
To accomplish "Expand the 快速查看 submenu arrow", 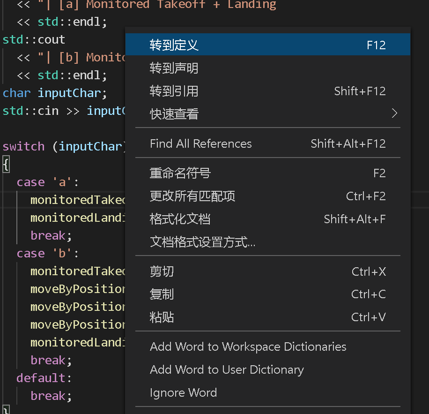I will tap(394, 113).
